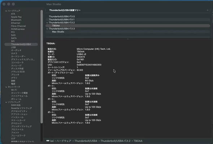Select パラレルSCSI entry
This screenshot has height=144, width=213.
(x=18, y=72)
